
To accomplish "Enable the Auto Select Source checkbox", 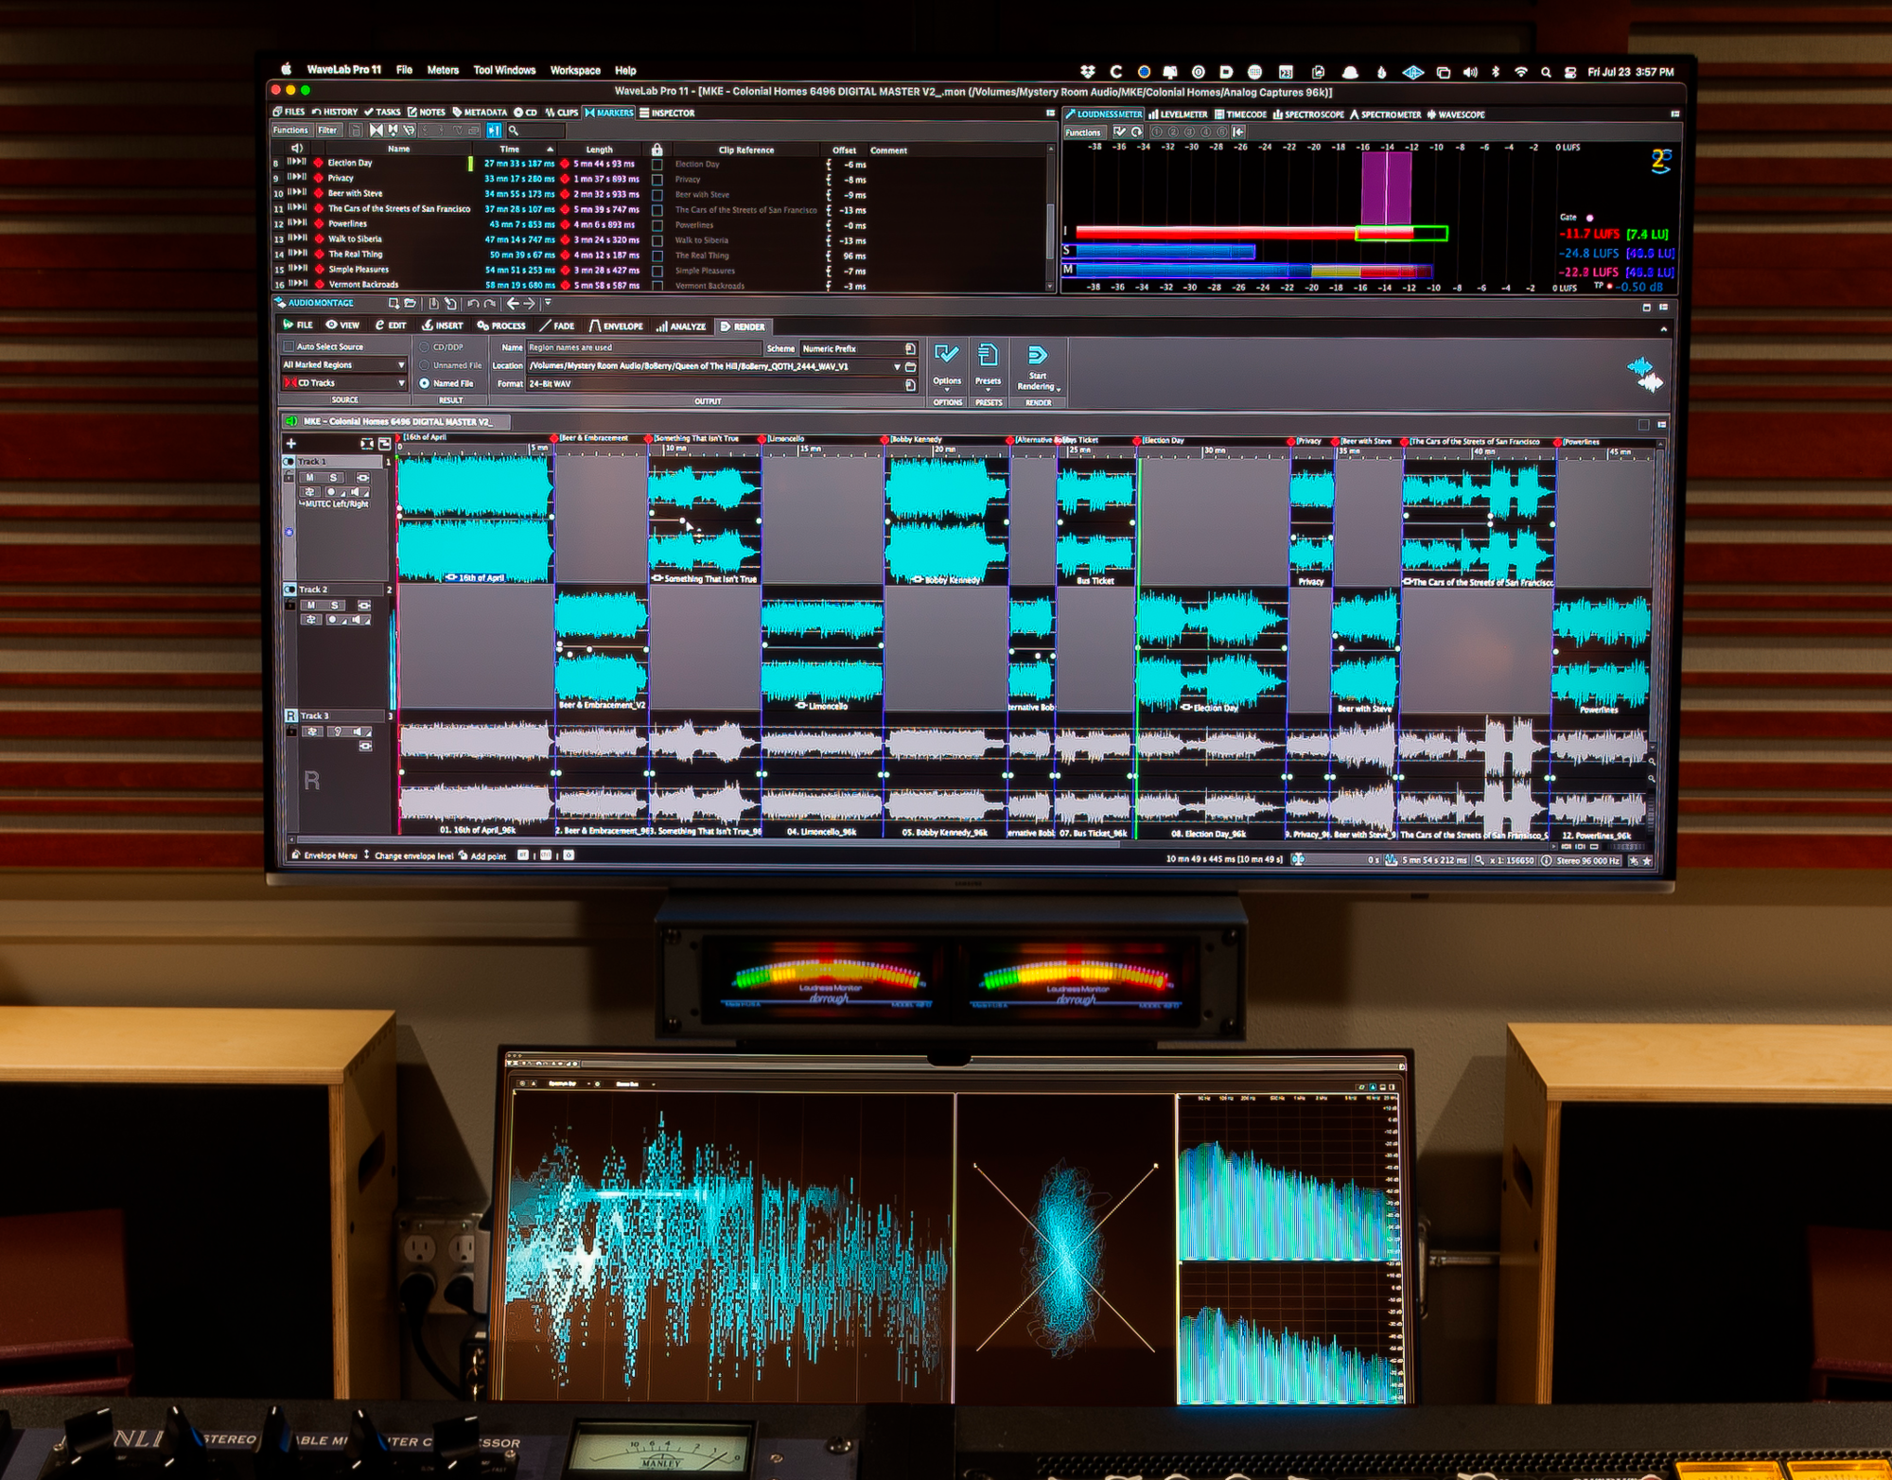I will tap(289, 346).
